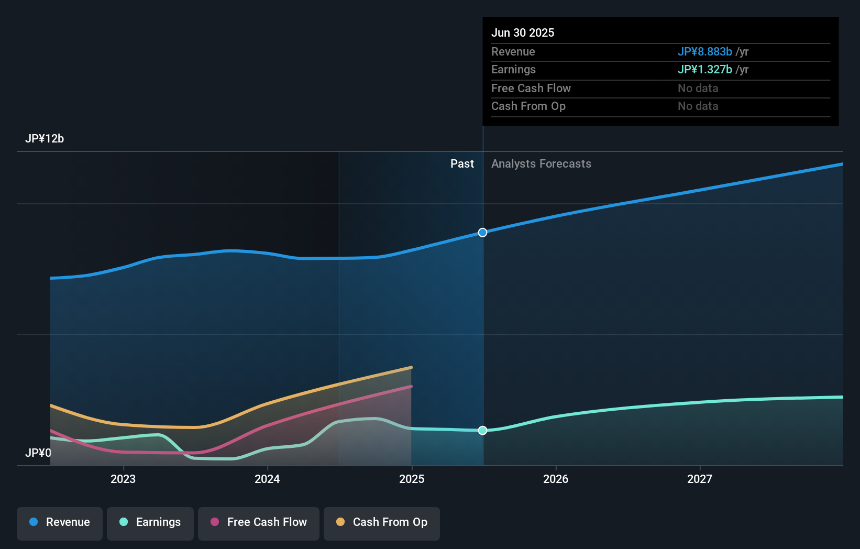Click the Past section label

pyautogui.click(x=462, y=164)
